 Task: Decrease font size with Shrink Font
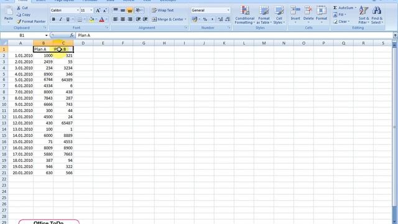[105, 11]
